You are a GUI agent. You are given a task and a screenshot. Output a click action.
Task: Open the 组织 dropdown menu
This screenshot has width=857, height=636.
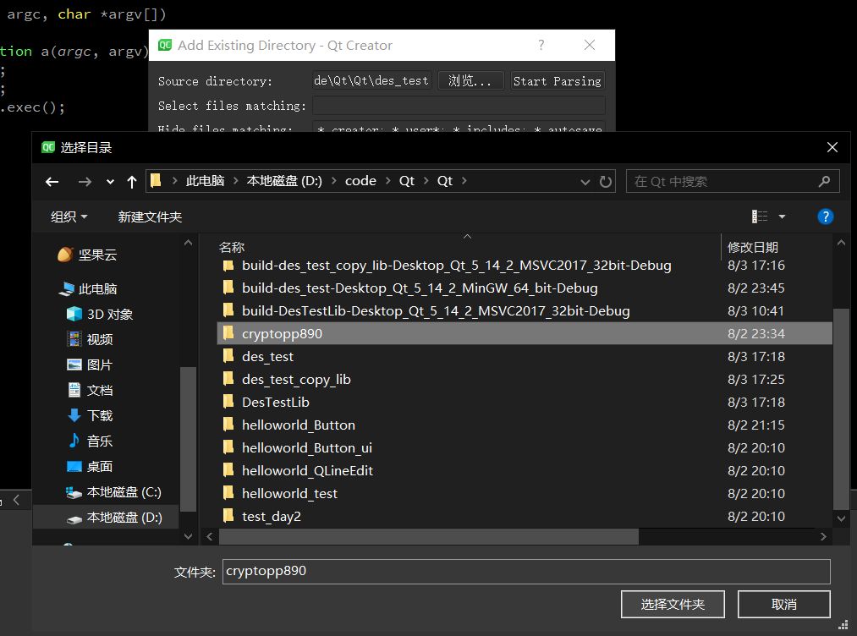tap(69, 217)
